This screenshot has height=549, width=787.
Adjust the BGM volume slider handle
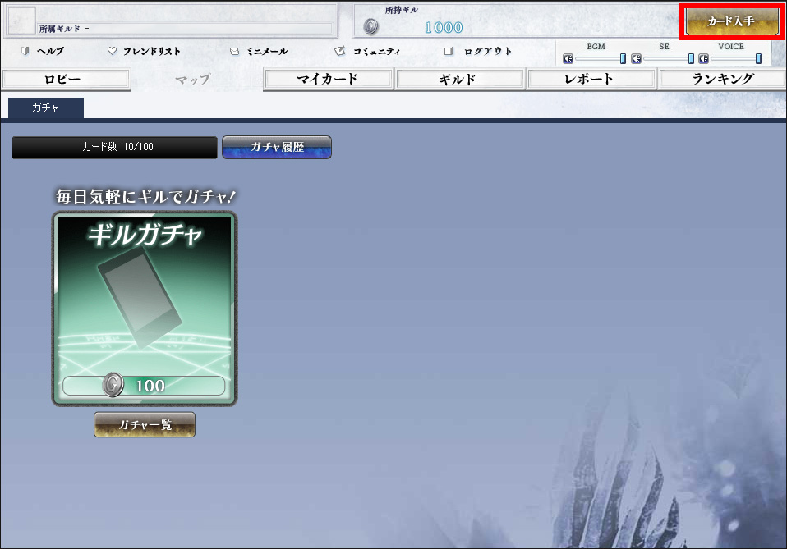point(623,58)
